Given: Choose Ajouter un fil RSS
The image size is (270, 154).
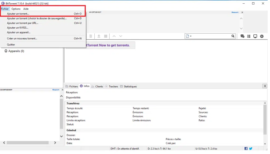Looking at the screenshot, I should tap(43, 28).
